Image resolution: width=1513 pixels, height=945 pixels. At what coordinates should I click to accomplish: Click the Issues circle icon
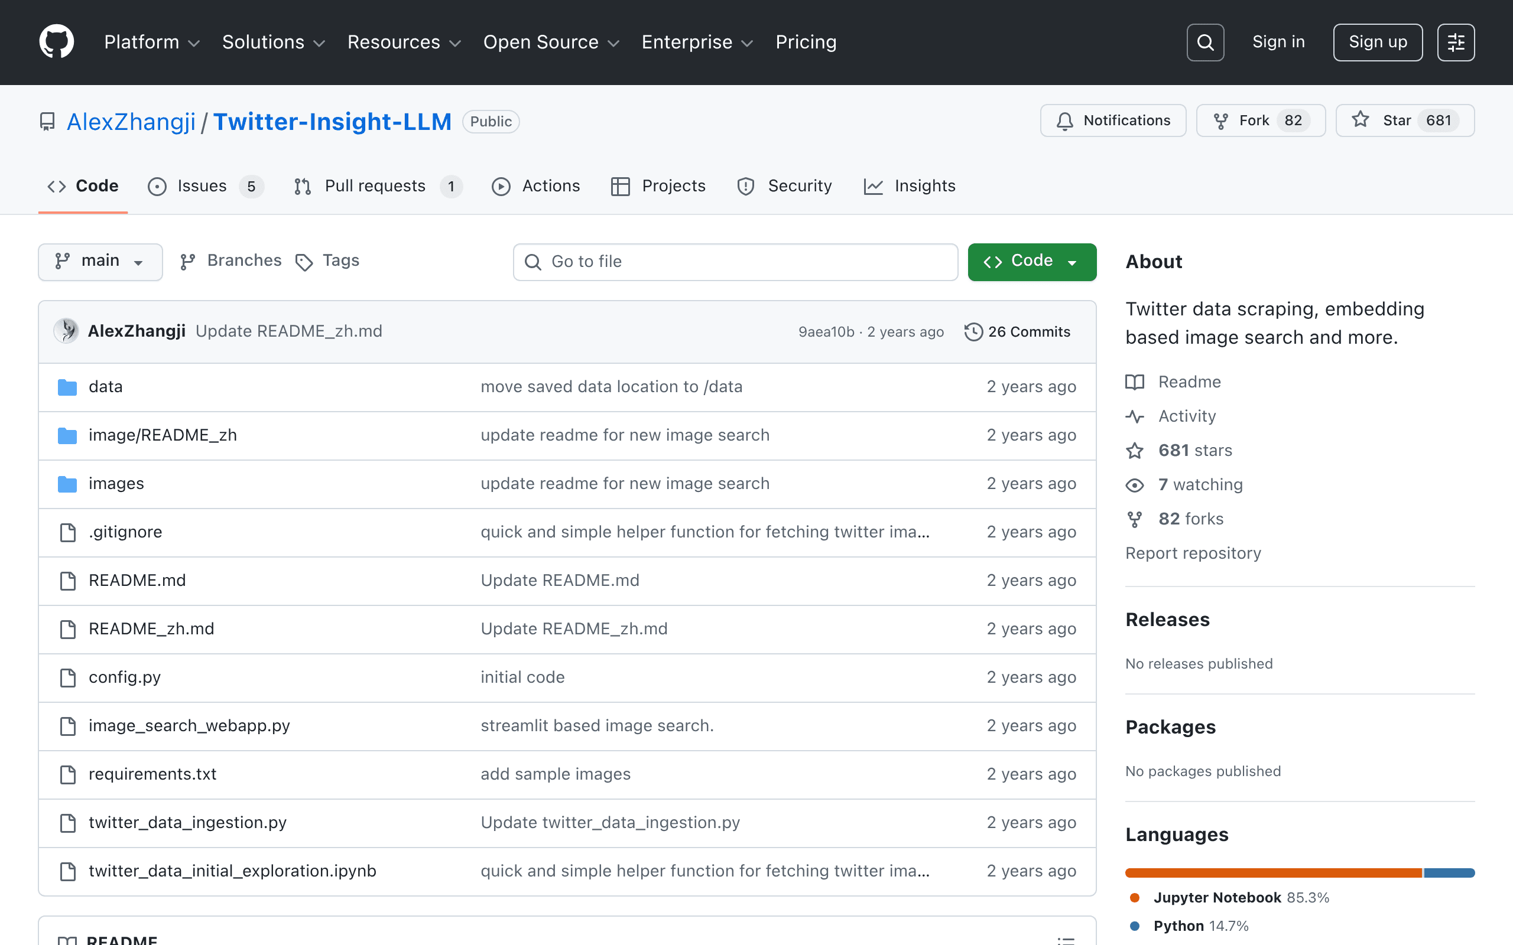(x=157, y=186)
